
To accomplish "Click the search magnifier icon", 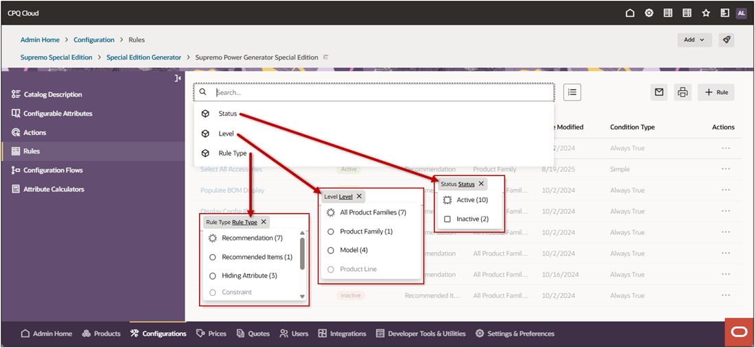I will click(202, 92).
